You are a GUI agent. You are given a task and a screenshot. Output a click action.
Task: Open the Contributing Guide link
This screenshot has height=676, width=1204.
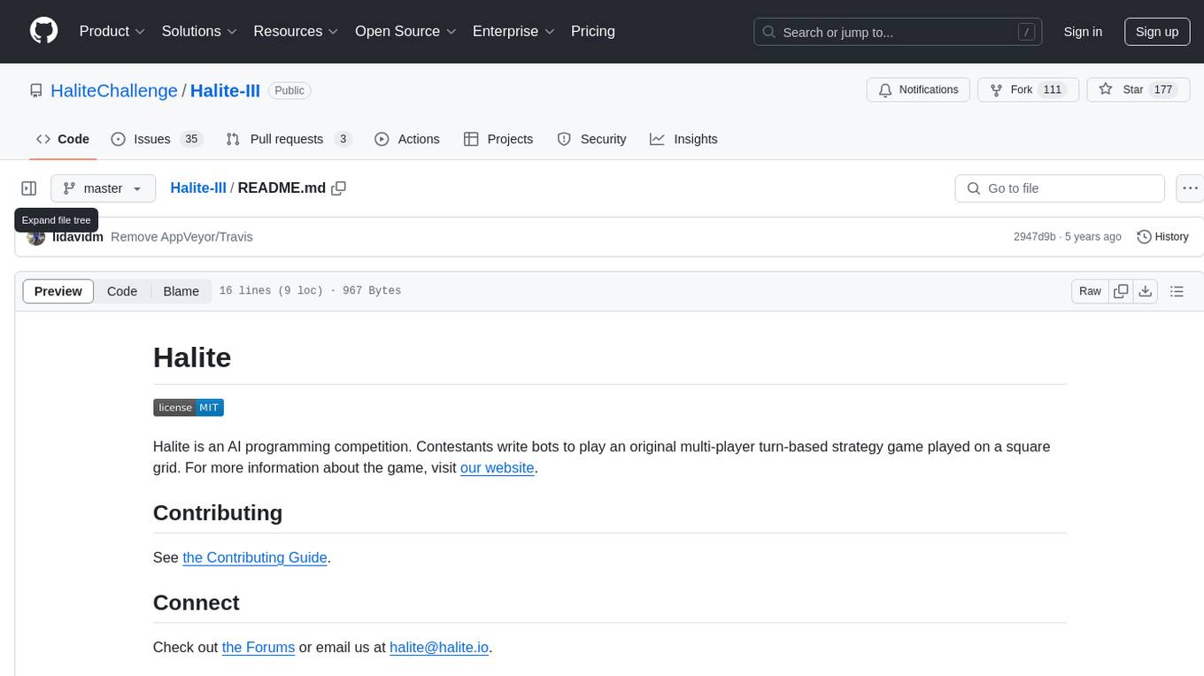255,557
